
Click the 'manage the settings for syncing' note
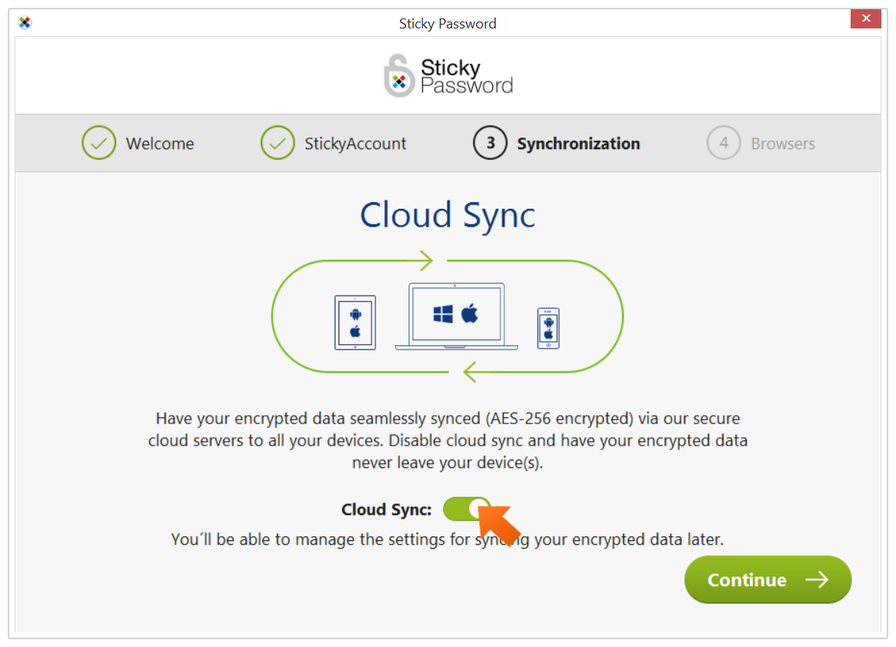(x=448, y=539)
